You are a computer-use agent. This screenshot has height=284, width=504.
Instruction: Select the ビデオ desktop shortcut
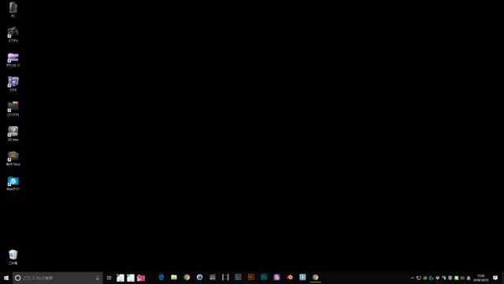click(13, 84)
